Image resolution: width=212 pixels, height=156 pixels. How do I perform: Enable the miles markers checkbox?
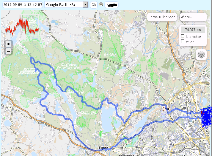[183, 42]
